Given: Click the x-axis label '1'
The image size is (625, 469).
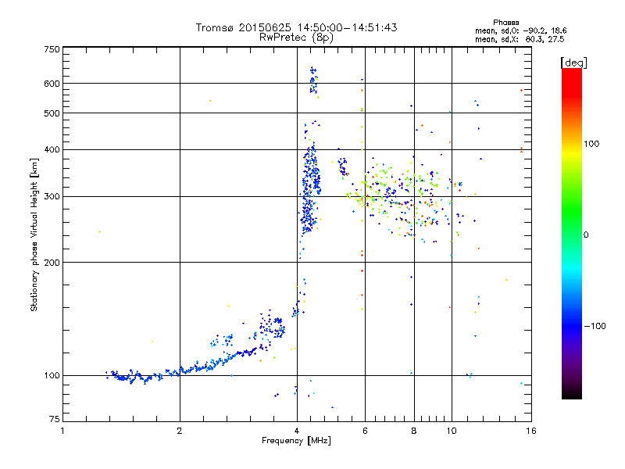Looking at the screenshot, I should click(62, 431).
